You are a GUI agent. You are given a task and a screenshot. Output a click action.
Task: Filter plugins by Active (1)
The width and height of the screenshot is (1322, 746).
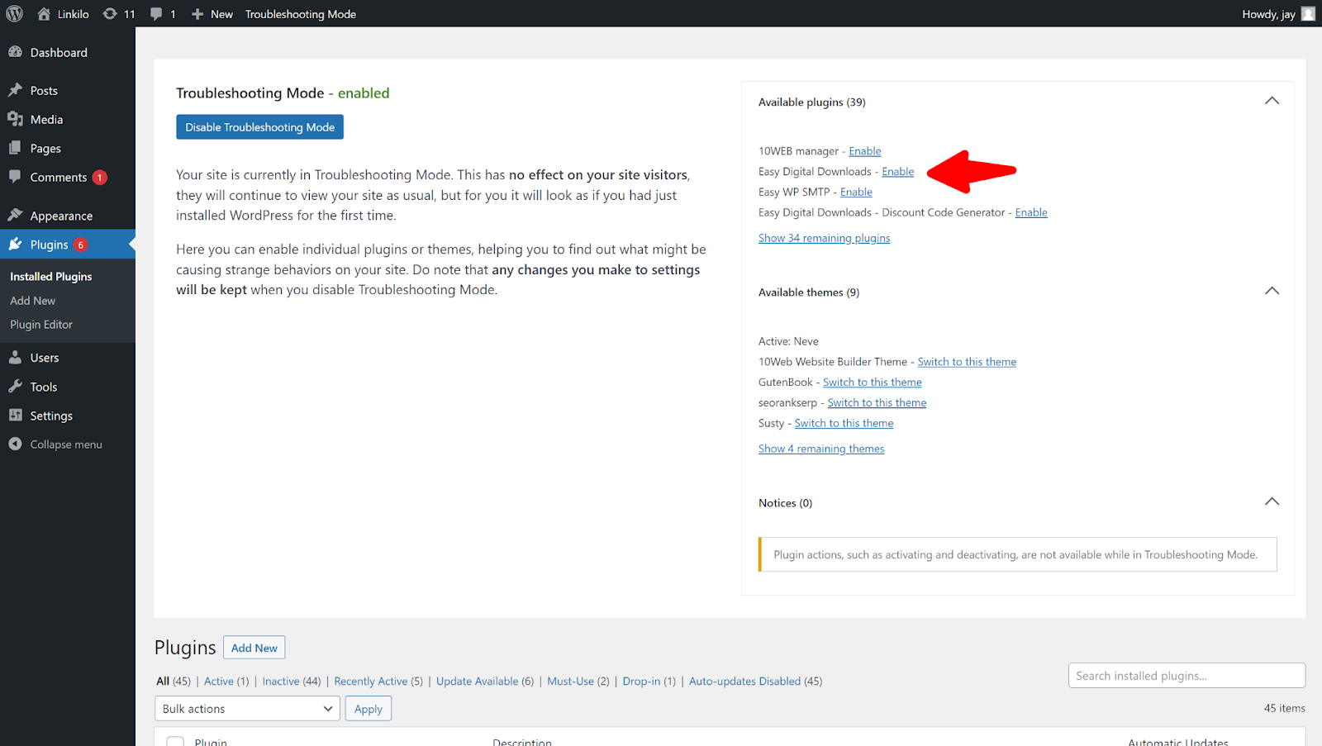(x=226, y=682)
